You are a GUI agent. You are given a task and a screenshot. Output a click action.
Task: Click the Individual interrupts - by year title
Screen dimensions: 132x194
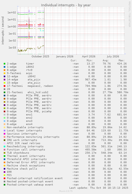click(x=66, y=5)
